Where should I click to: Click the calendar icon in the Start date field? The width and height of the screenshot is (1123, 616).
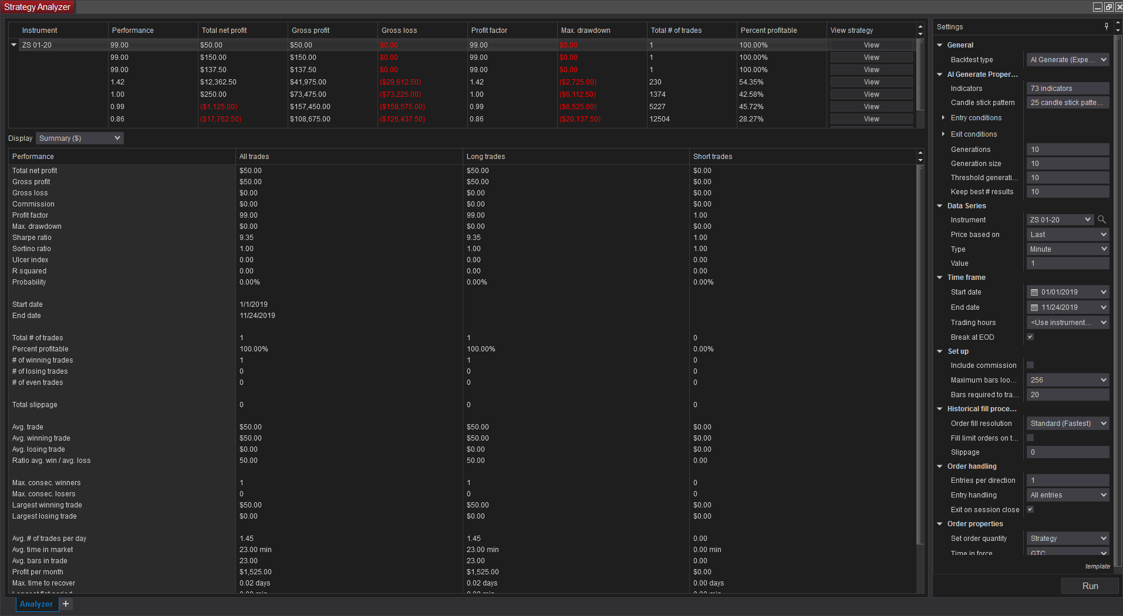pyautogui.click(x=1034, y=292)
